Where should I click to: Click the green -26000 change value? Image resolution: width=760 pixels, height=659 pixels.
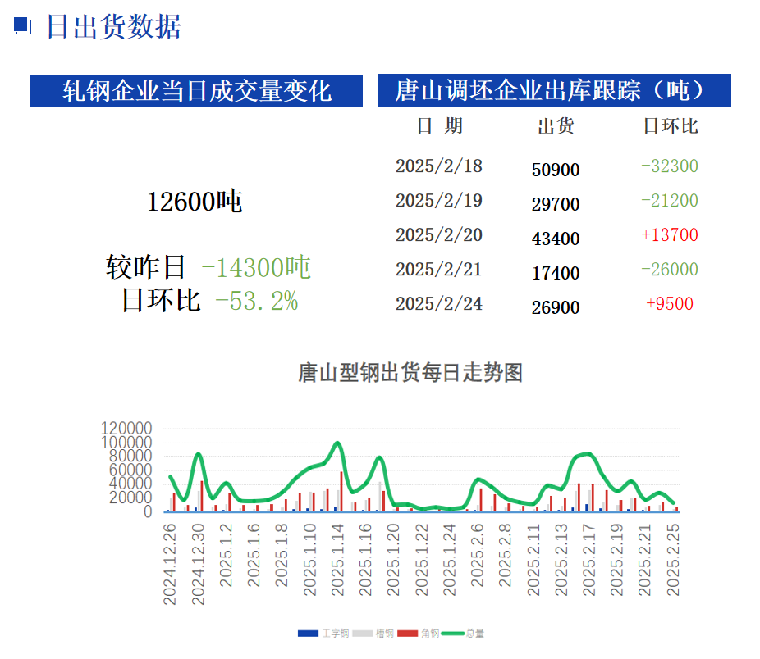[x=670, y=270]
